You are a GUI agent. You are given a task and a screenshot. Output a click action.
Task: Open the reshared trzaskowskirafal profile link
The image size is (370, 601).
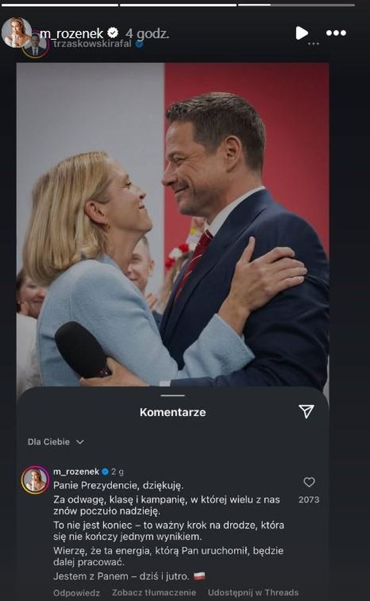click(x=93, y=43)
